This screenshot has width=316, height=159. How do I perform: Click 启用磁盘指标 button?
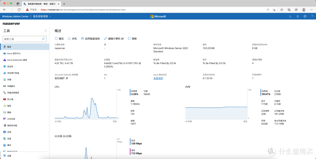click(90, 38)
